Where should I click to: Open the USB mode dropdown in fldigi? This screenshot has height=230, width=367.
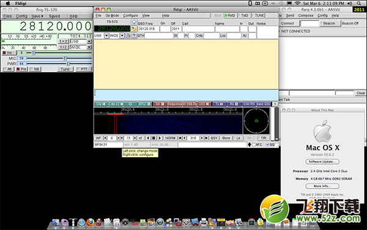point(106,35)
